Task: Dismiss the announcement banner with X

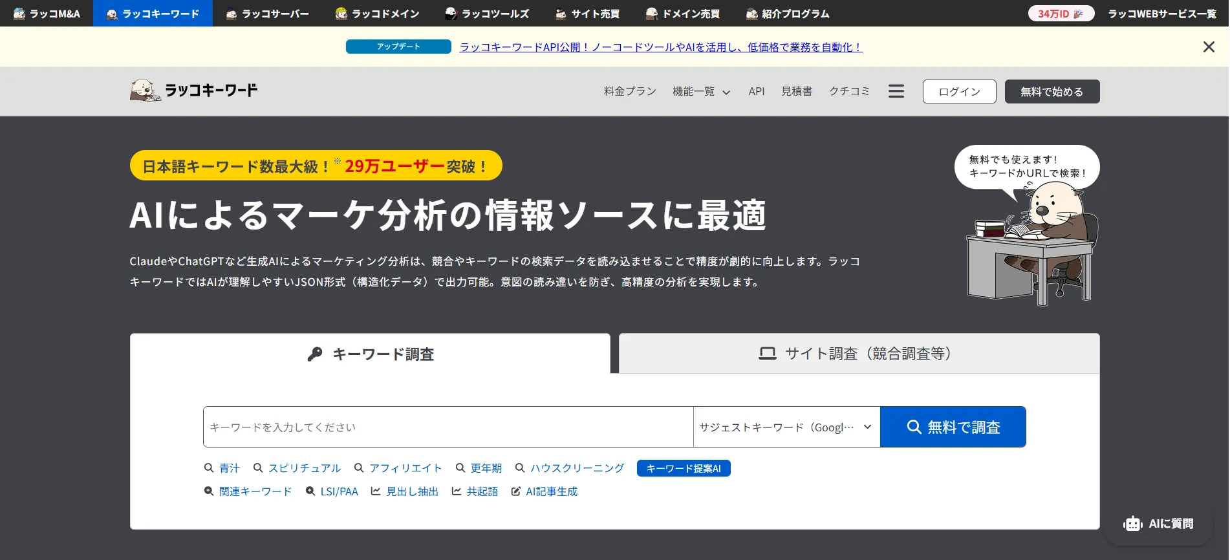Action: point(1208,47)
